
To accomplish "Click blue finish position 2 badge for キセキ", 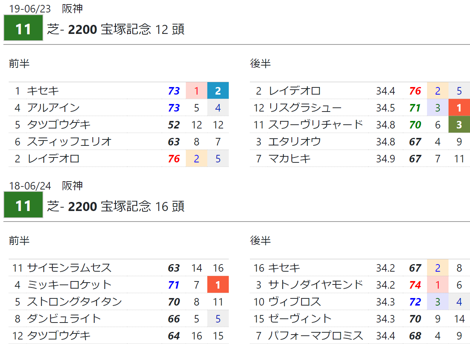I will (218, 91).
